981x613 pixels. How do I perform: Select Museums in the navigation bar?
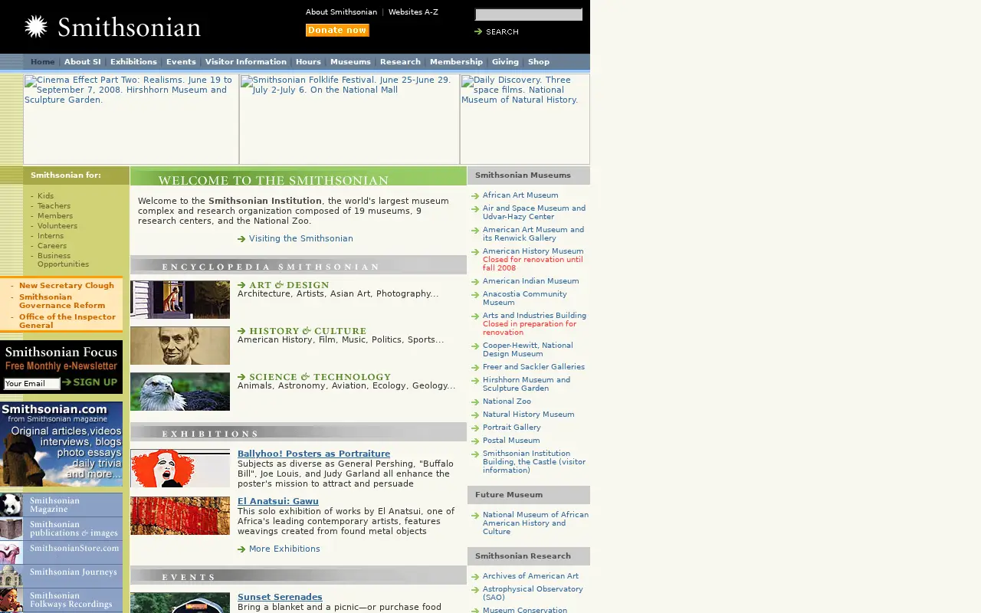tap(350, 62)
